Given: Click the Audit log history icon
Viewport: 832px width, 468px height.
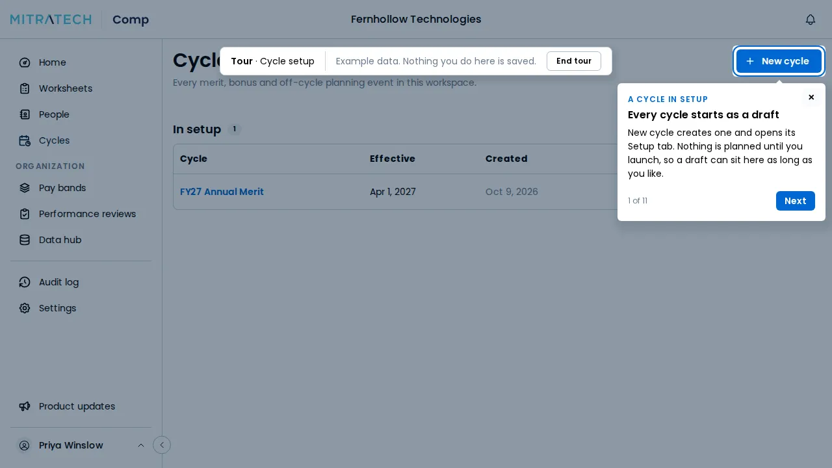Looking at the screenshot, I should coord(25,282).
